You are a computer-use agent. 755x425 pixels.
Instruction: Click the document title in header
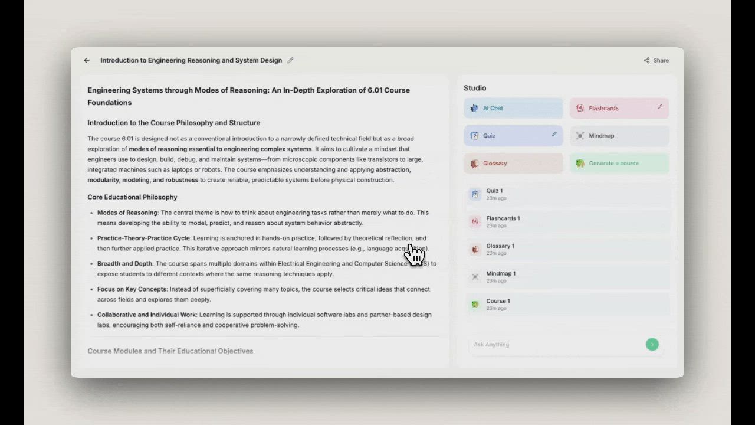pyautogui.click(x=191, y=60)
